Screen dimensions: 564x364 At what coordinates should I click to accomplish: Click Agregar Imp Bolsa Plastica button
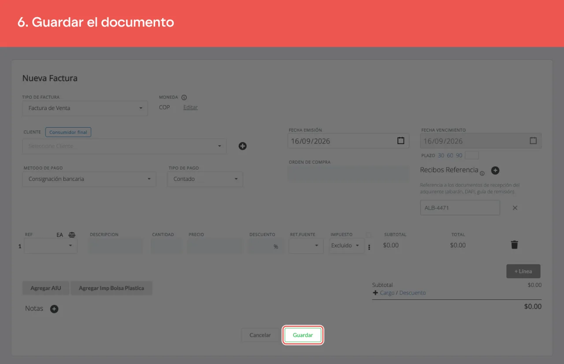click(x=111, y=288)
